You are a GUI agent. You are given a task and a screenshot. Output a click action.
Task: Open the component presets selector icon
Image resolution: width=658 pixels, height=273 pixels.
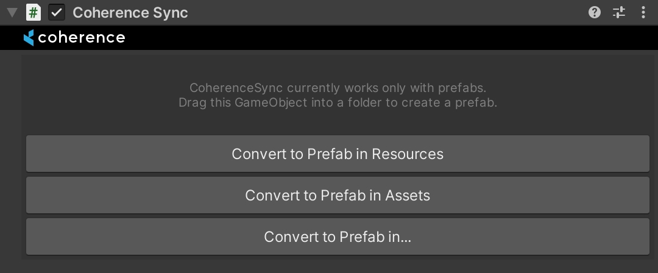click(619, 12)
